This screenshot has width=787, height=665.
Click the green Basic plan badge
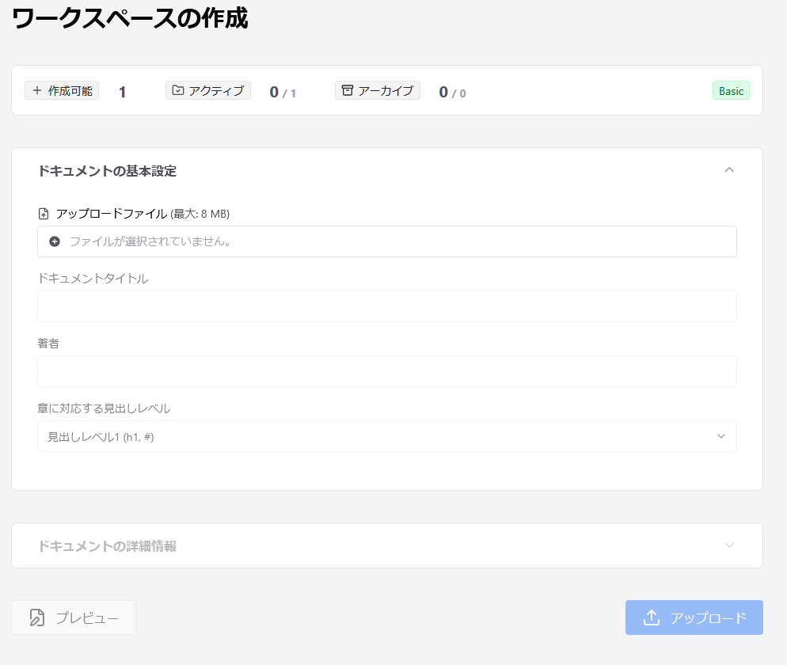(x=730, y=90)
